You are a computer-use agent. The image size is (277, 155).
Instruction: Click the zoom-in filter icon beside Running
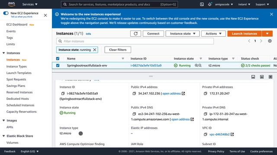(196, 65)
